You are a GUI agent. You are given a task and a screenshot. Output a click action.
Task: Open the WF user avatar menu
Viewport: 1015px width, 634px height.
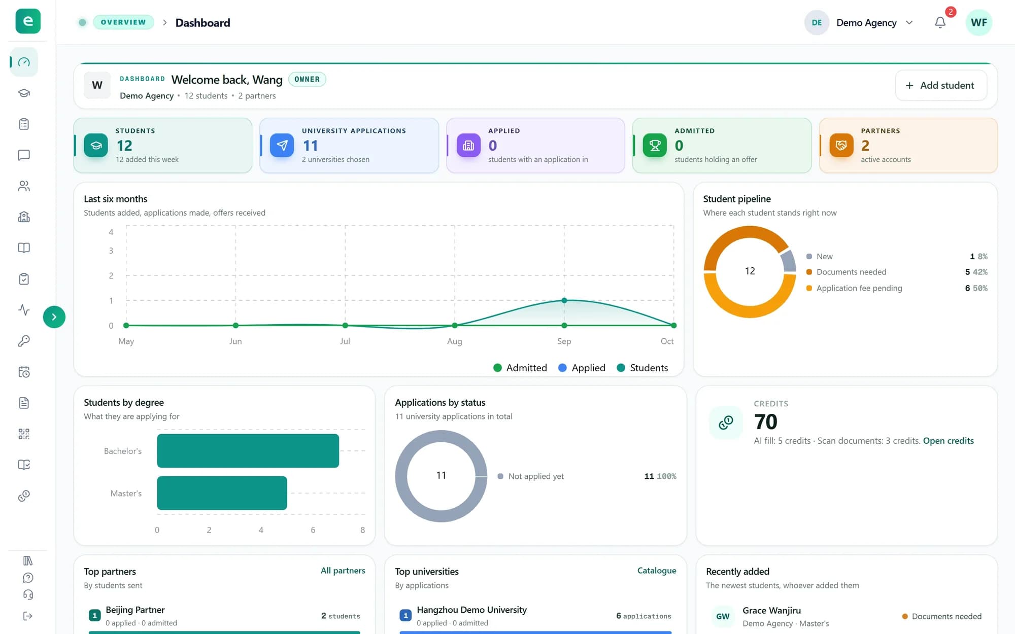tap(978, 23)
